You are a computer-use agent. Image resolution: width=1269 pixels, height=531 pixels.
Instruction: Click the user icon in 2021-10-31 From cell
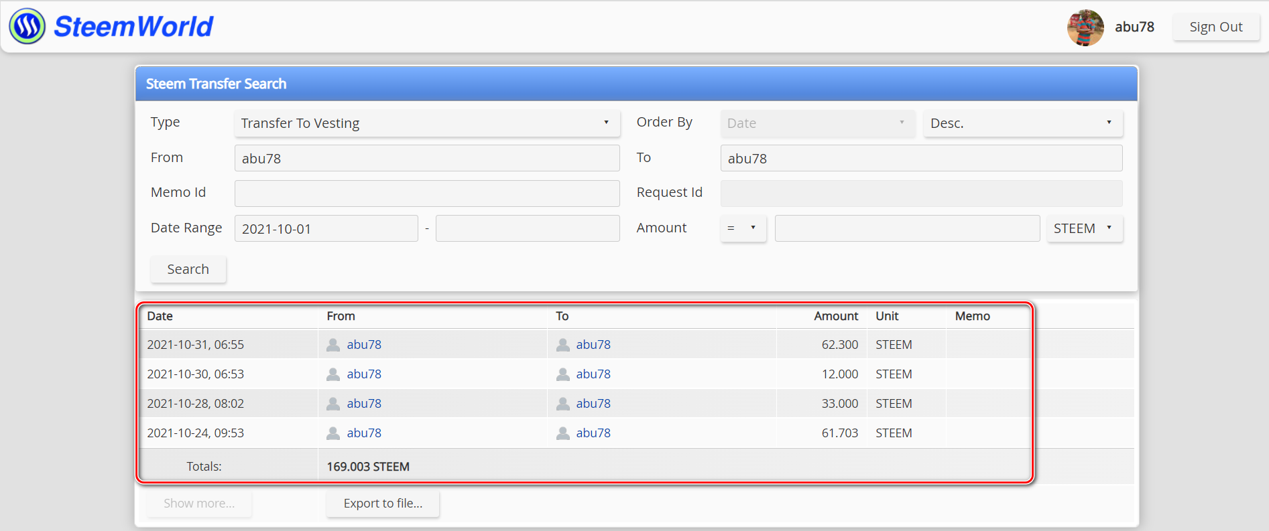[333, 345]
